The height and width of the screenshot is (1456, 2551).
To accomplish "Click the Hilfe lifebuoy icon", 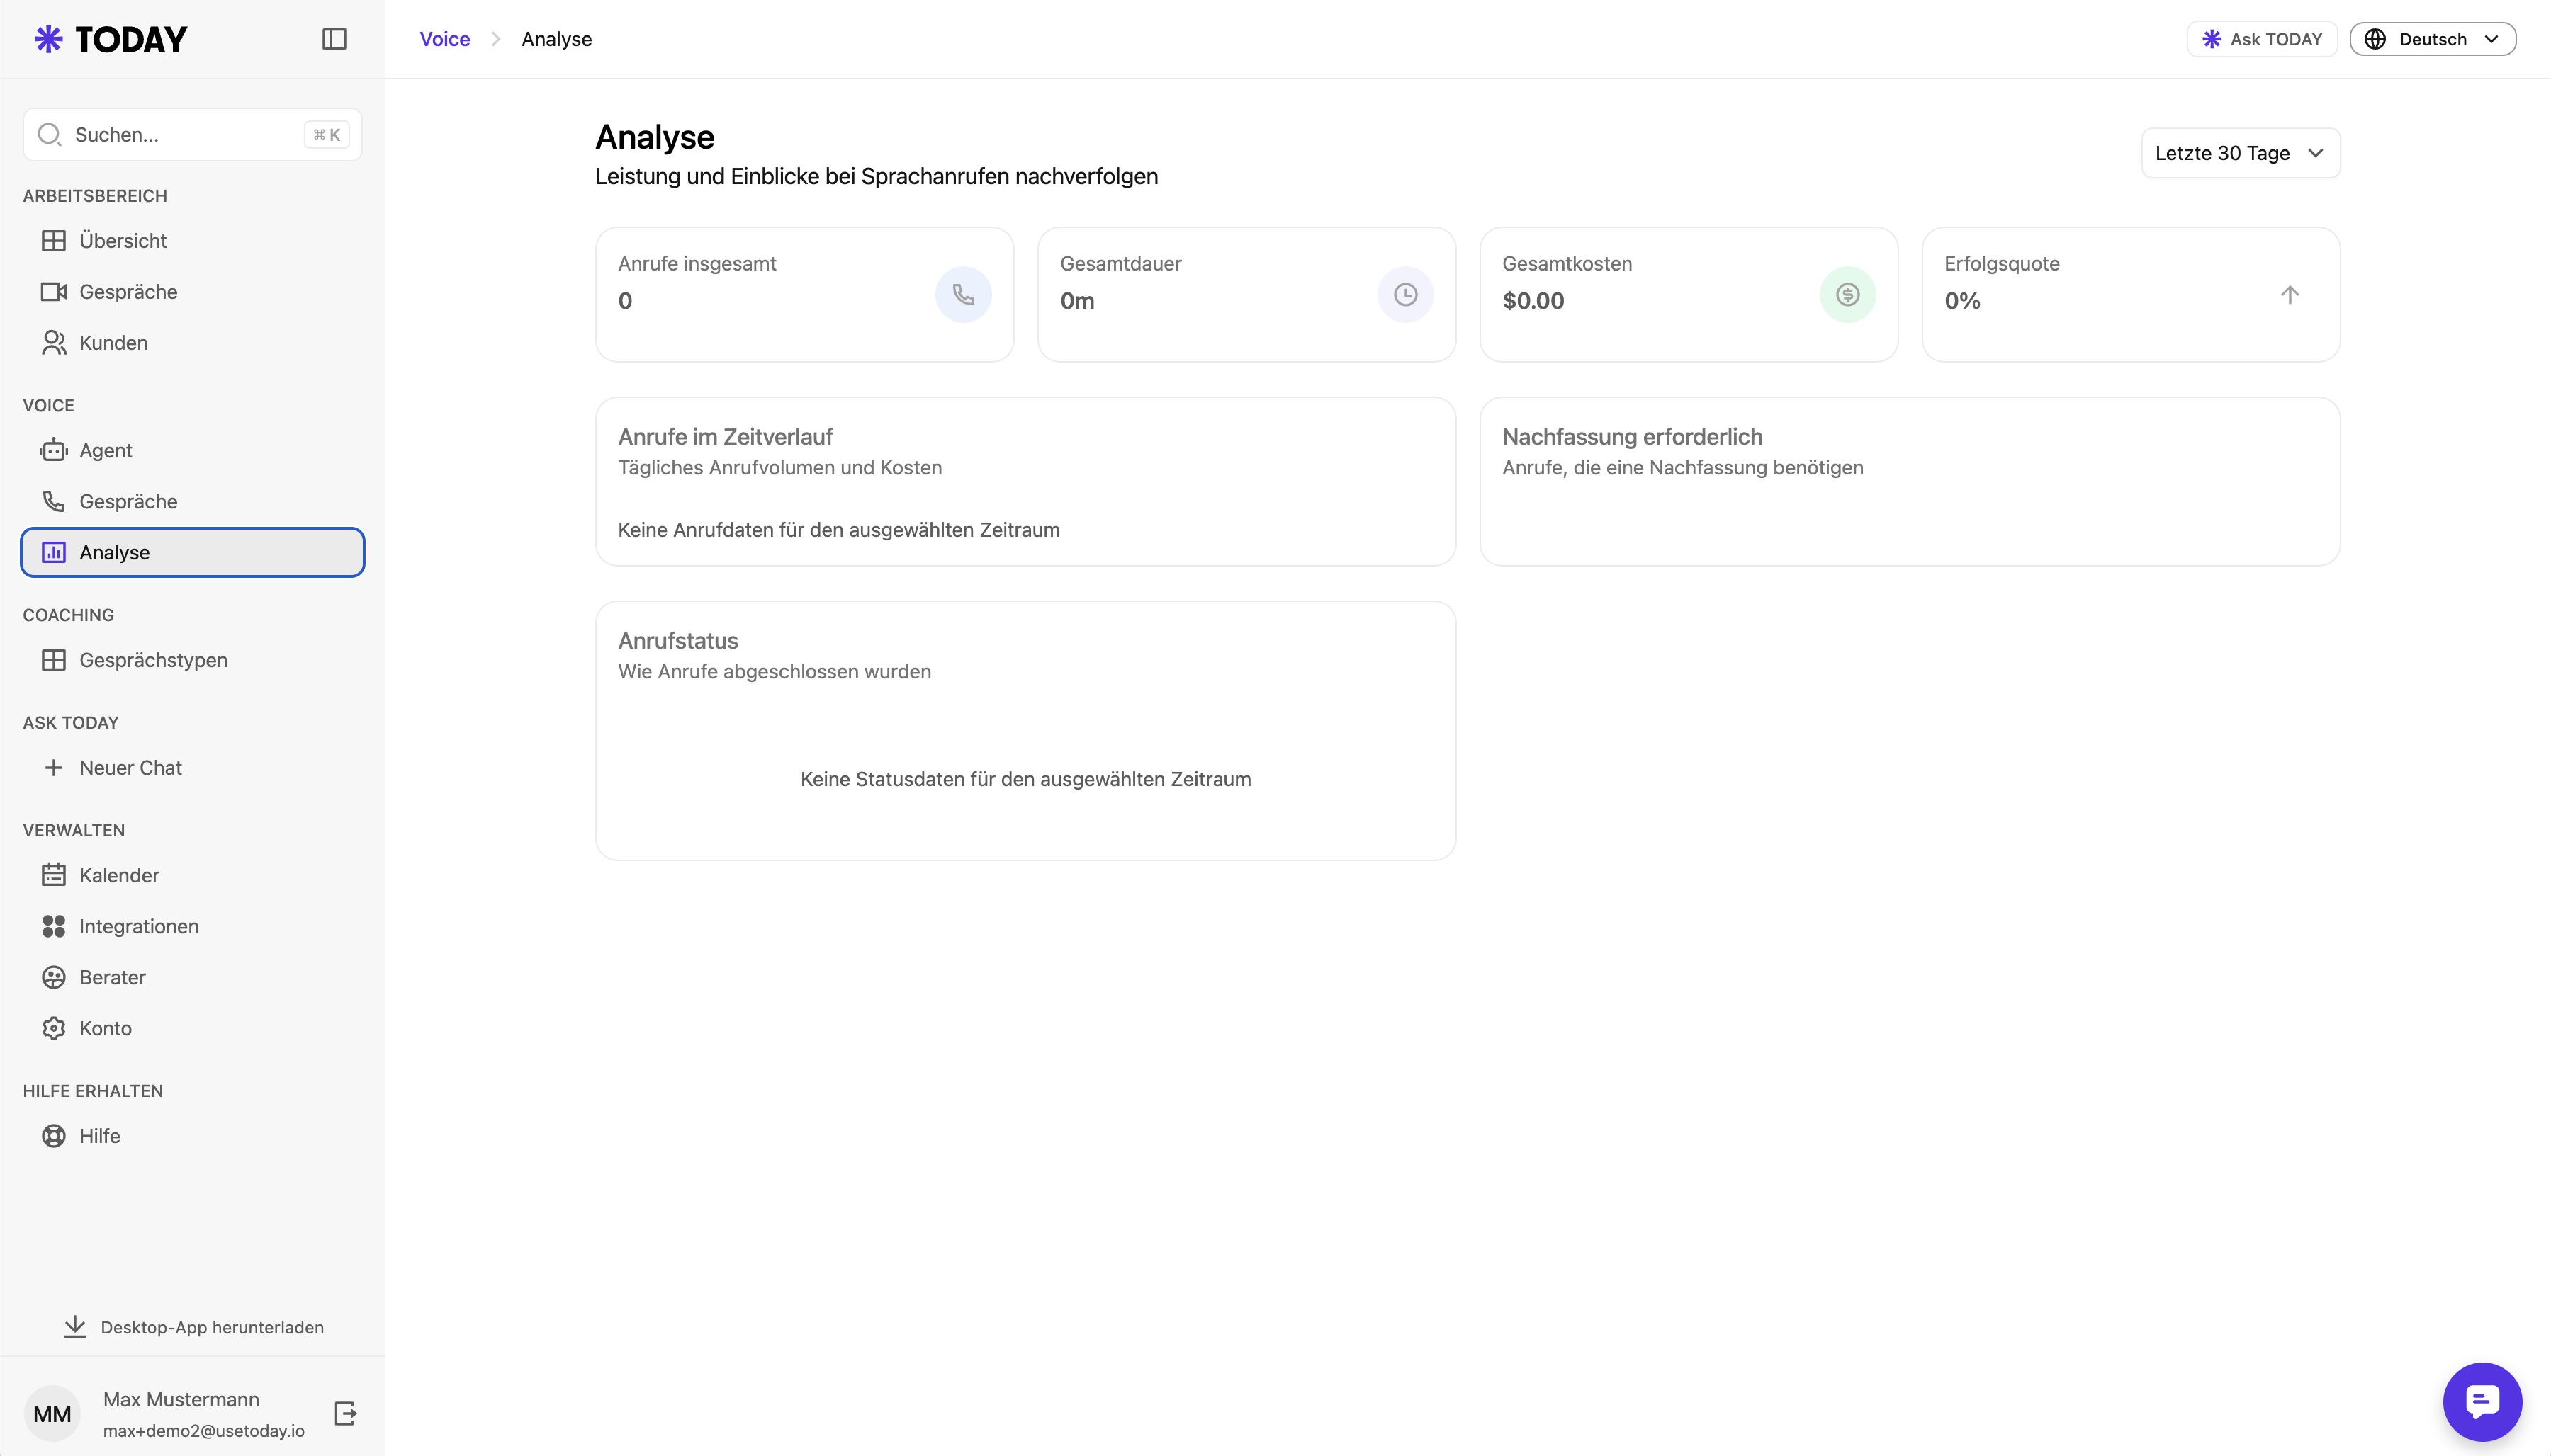I will [54, 1136].
